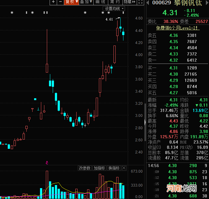This screenshot has height=199, width=209.
Task: Click 换指标 to change indicator
Action: (x=114, y=168)
